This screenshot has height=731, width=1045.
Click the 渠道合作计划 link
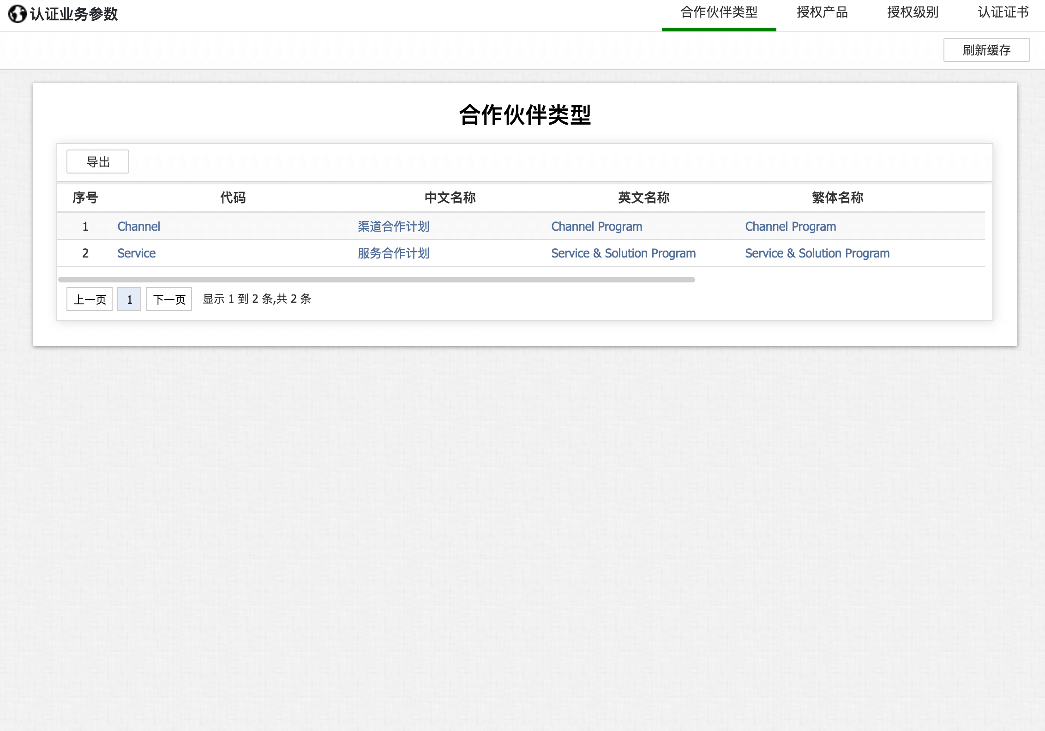[393, 227]
